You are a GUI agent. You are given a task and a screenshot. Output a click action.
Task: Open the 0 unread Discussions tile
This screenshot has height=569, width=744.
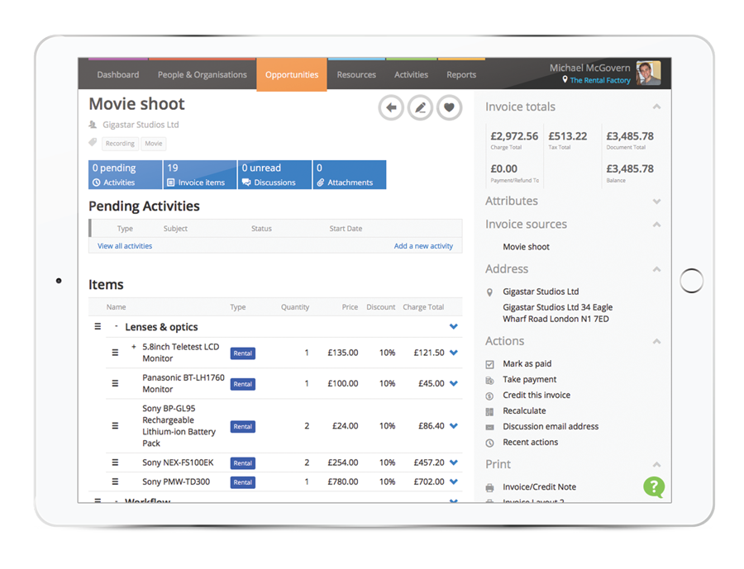pyautogui.click(x=274, y=174)
